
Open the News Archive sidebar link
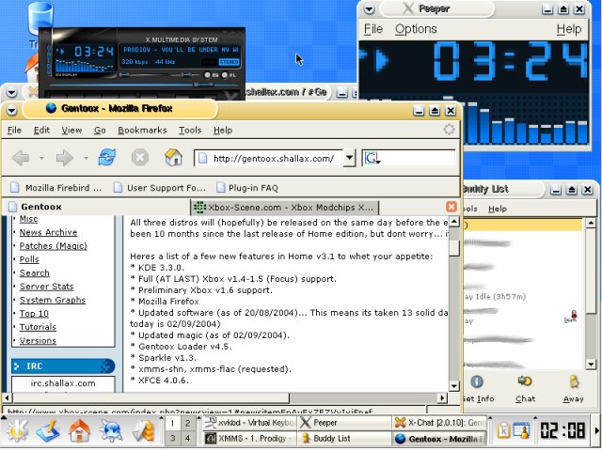[48, 232]
